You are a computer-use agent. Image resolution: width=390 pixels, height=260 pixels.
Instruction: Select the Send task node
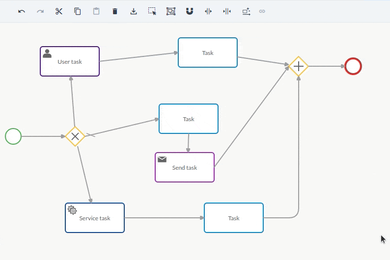[185, 167]
